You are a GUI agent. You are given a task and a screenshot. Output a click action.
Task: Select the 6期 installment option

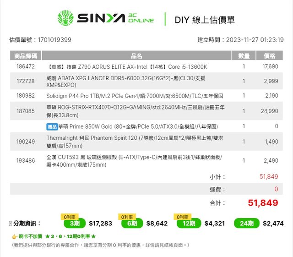pyautogui.click(x=132, y=224)
